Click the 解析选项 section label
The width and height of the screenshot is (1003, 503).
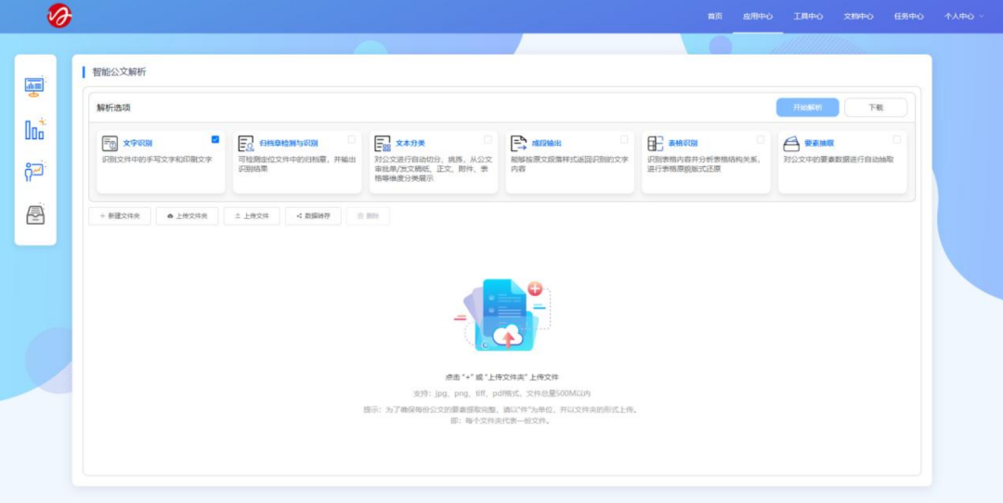click(x=114, y=108)
